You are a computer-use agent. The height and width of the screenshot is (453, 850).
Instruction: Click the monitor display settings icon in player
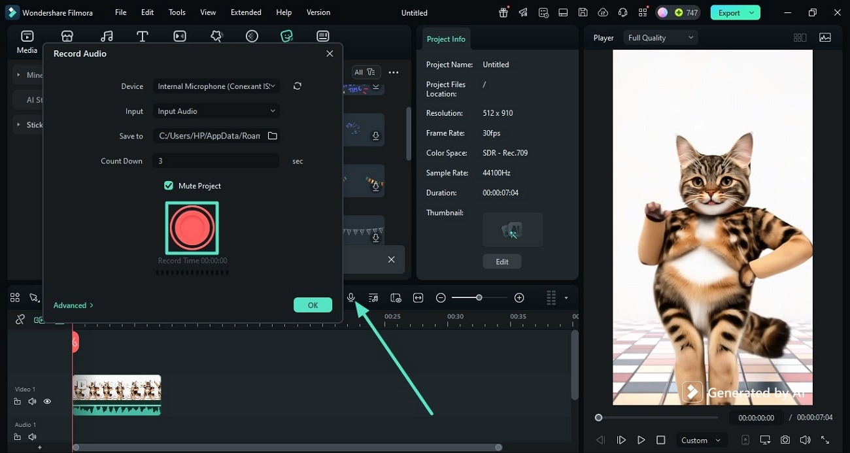(x=765, y=440)
